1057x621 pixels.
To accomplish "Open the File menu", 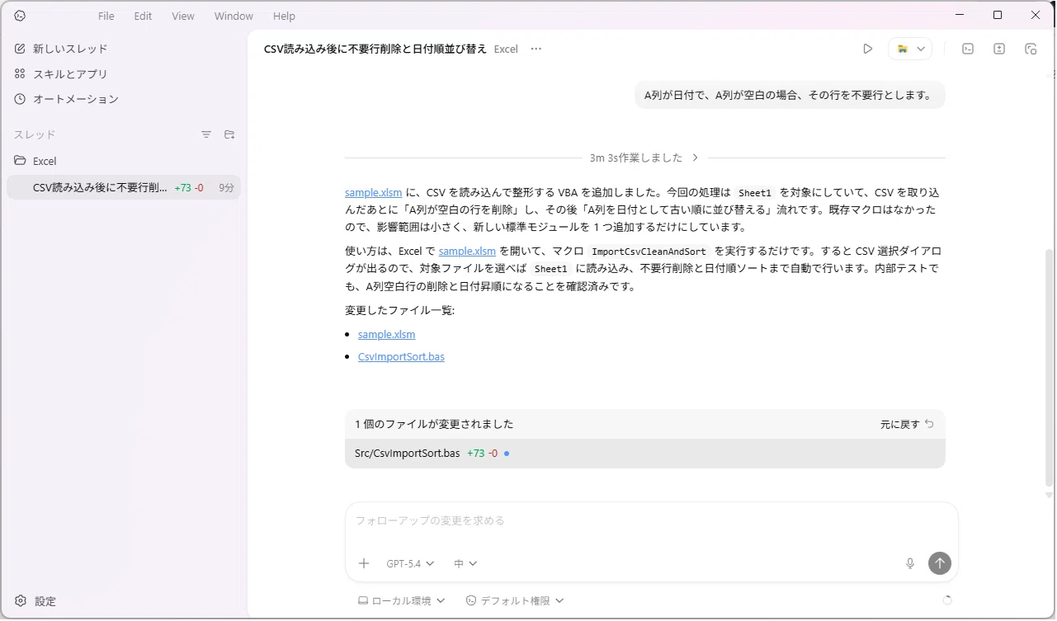I will pos(106,16).
